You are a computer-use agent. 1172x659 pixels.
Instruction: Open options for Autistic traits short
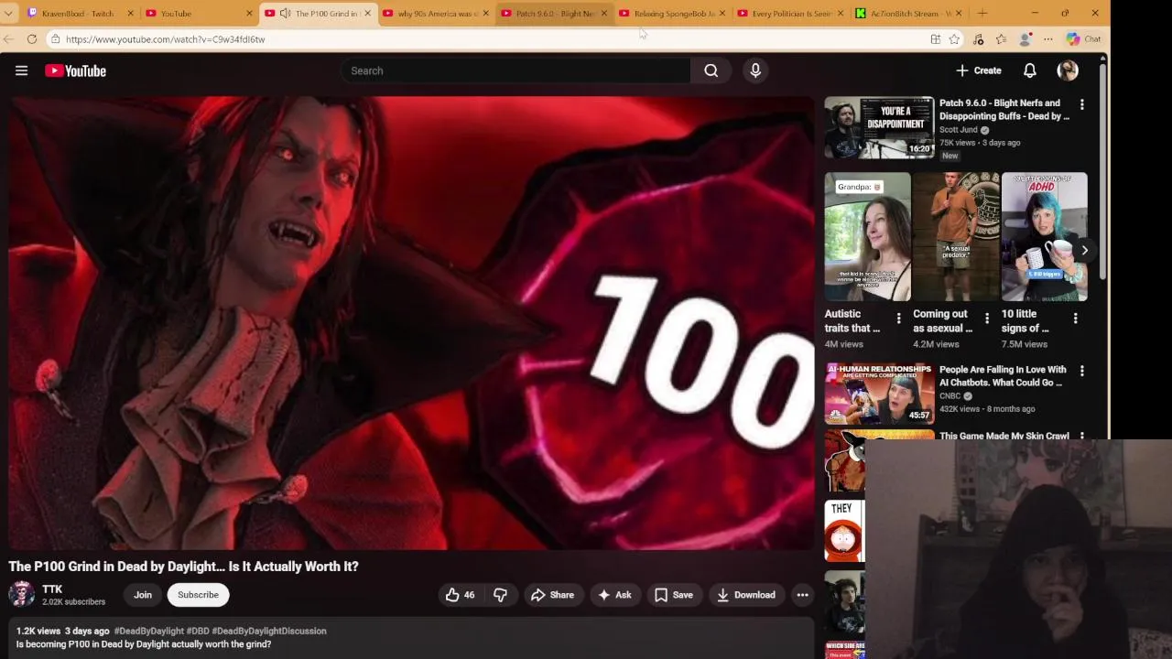click(898, 319)
